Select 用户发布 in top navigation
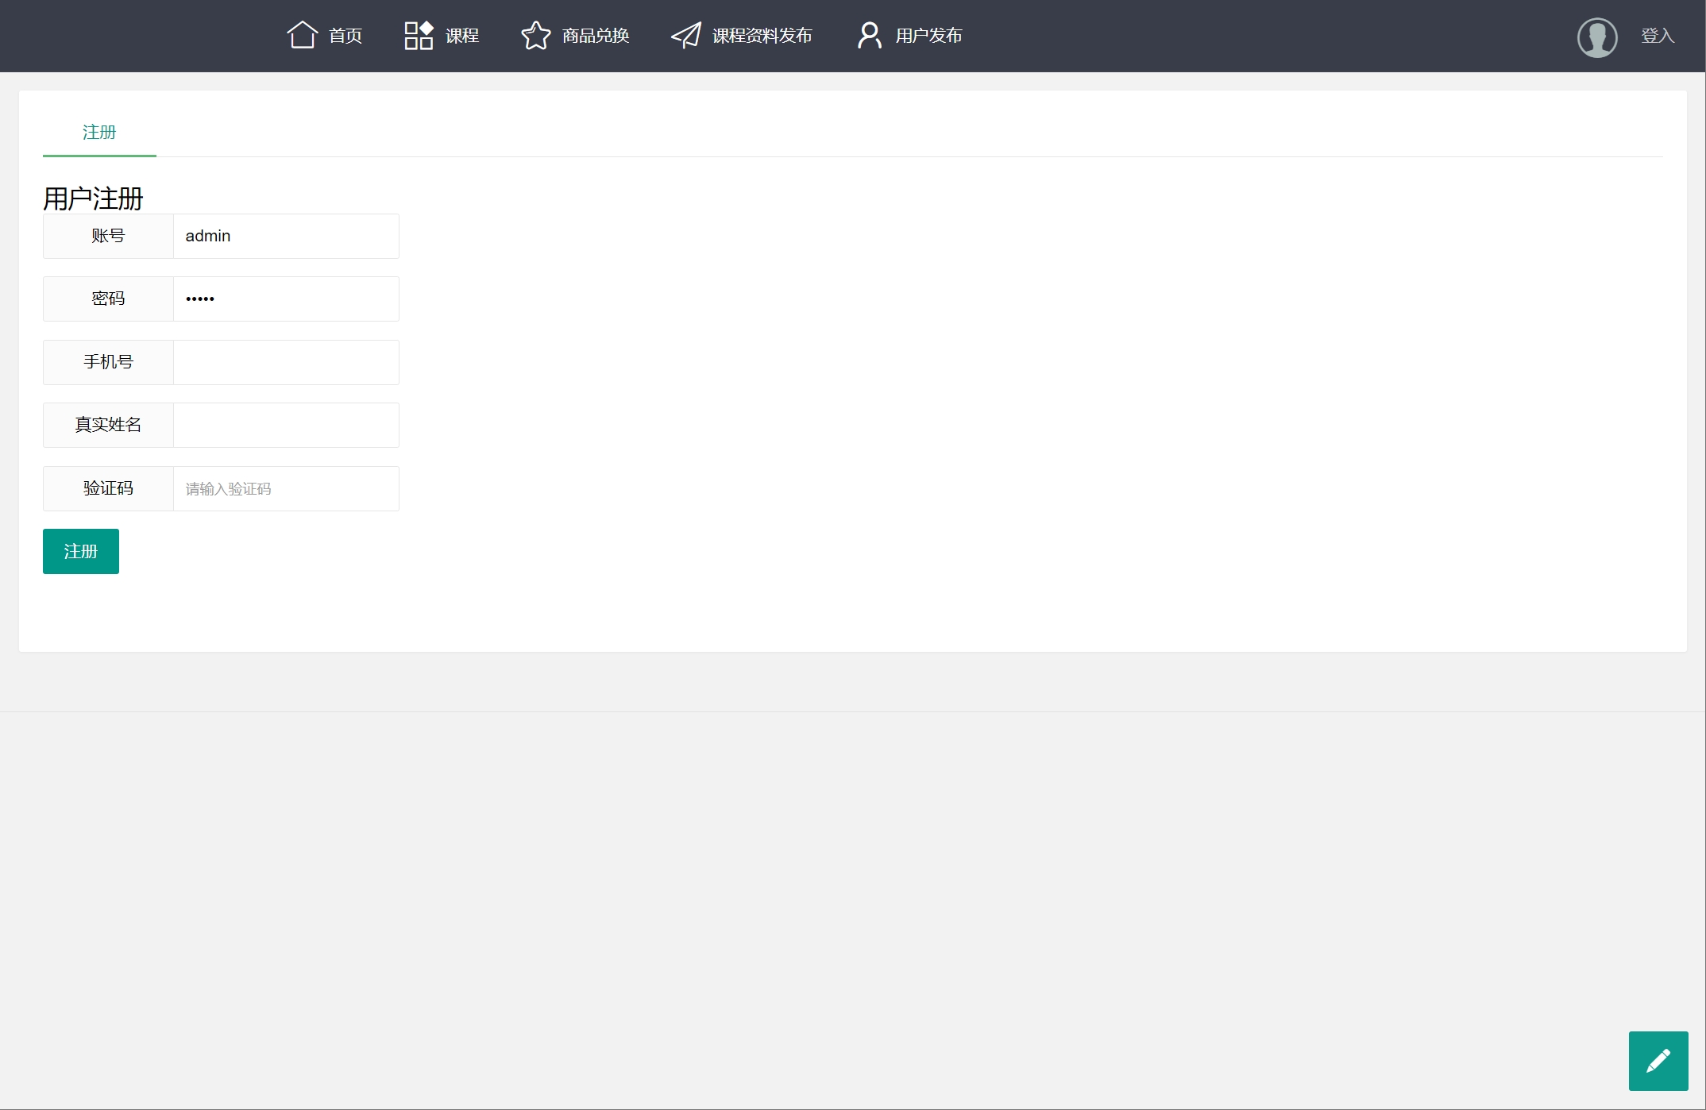The height and width of the screenshot is (1110, 1706). 928,36
